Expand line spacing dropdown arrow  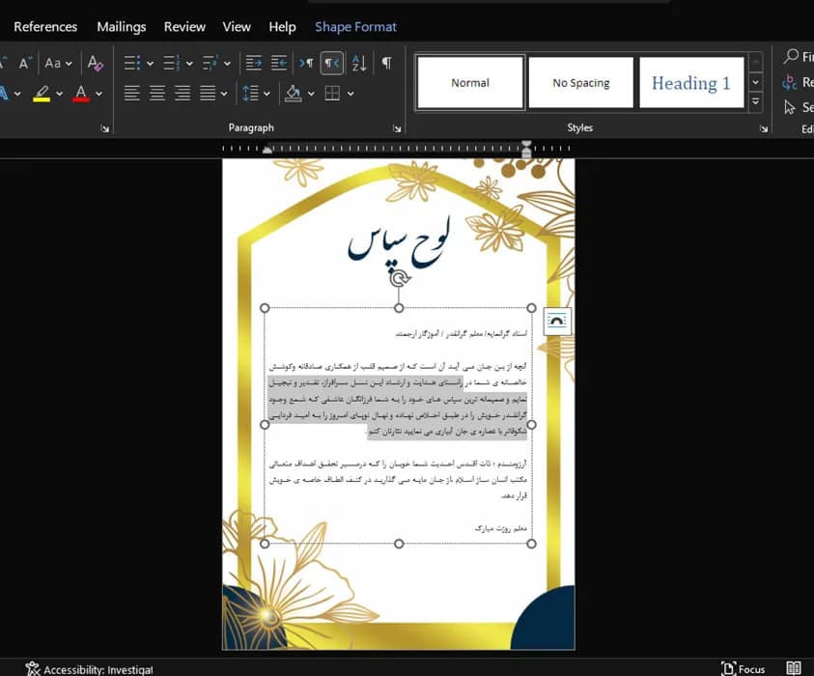tap(267, 94)
